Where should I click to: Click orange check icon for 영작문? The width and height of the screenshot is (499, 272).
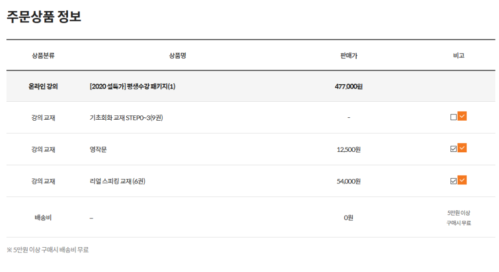[462, 148]
